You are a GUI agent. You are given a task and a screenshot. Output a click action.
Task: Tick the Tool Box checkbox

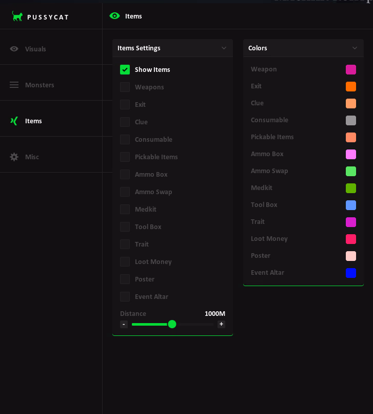[x=125, y=227]
